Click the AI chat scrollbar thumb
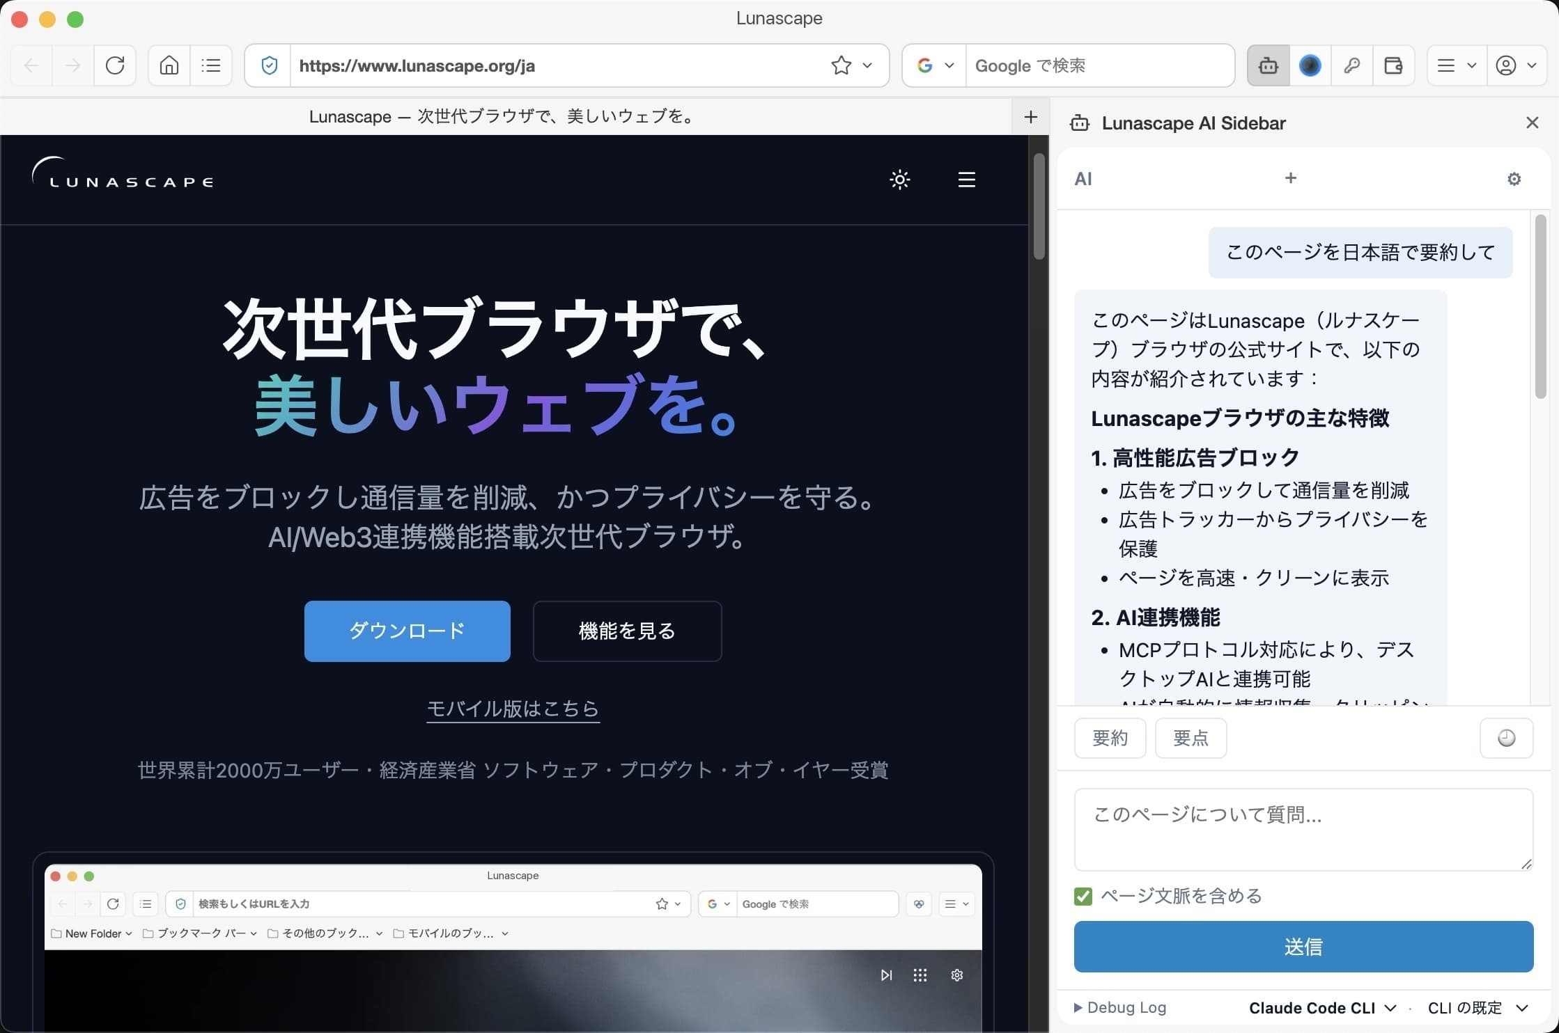This screenshot has width=1559, height=1033. click(x=1540, y=306)
